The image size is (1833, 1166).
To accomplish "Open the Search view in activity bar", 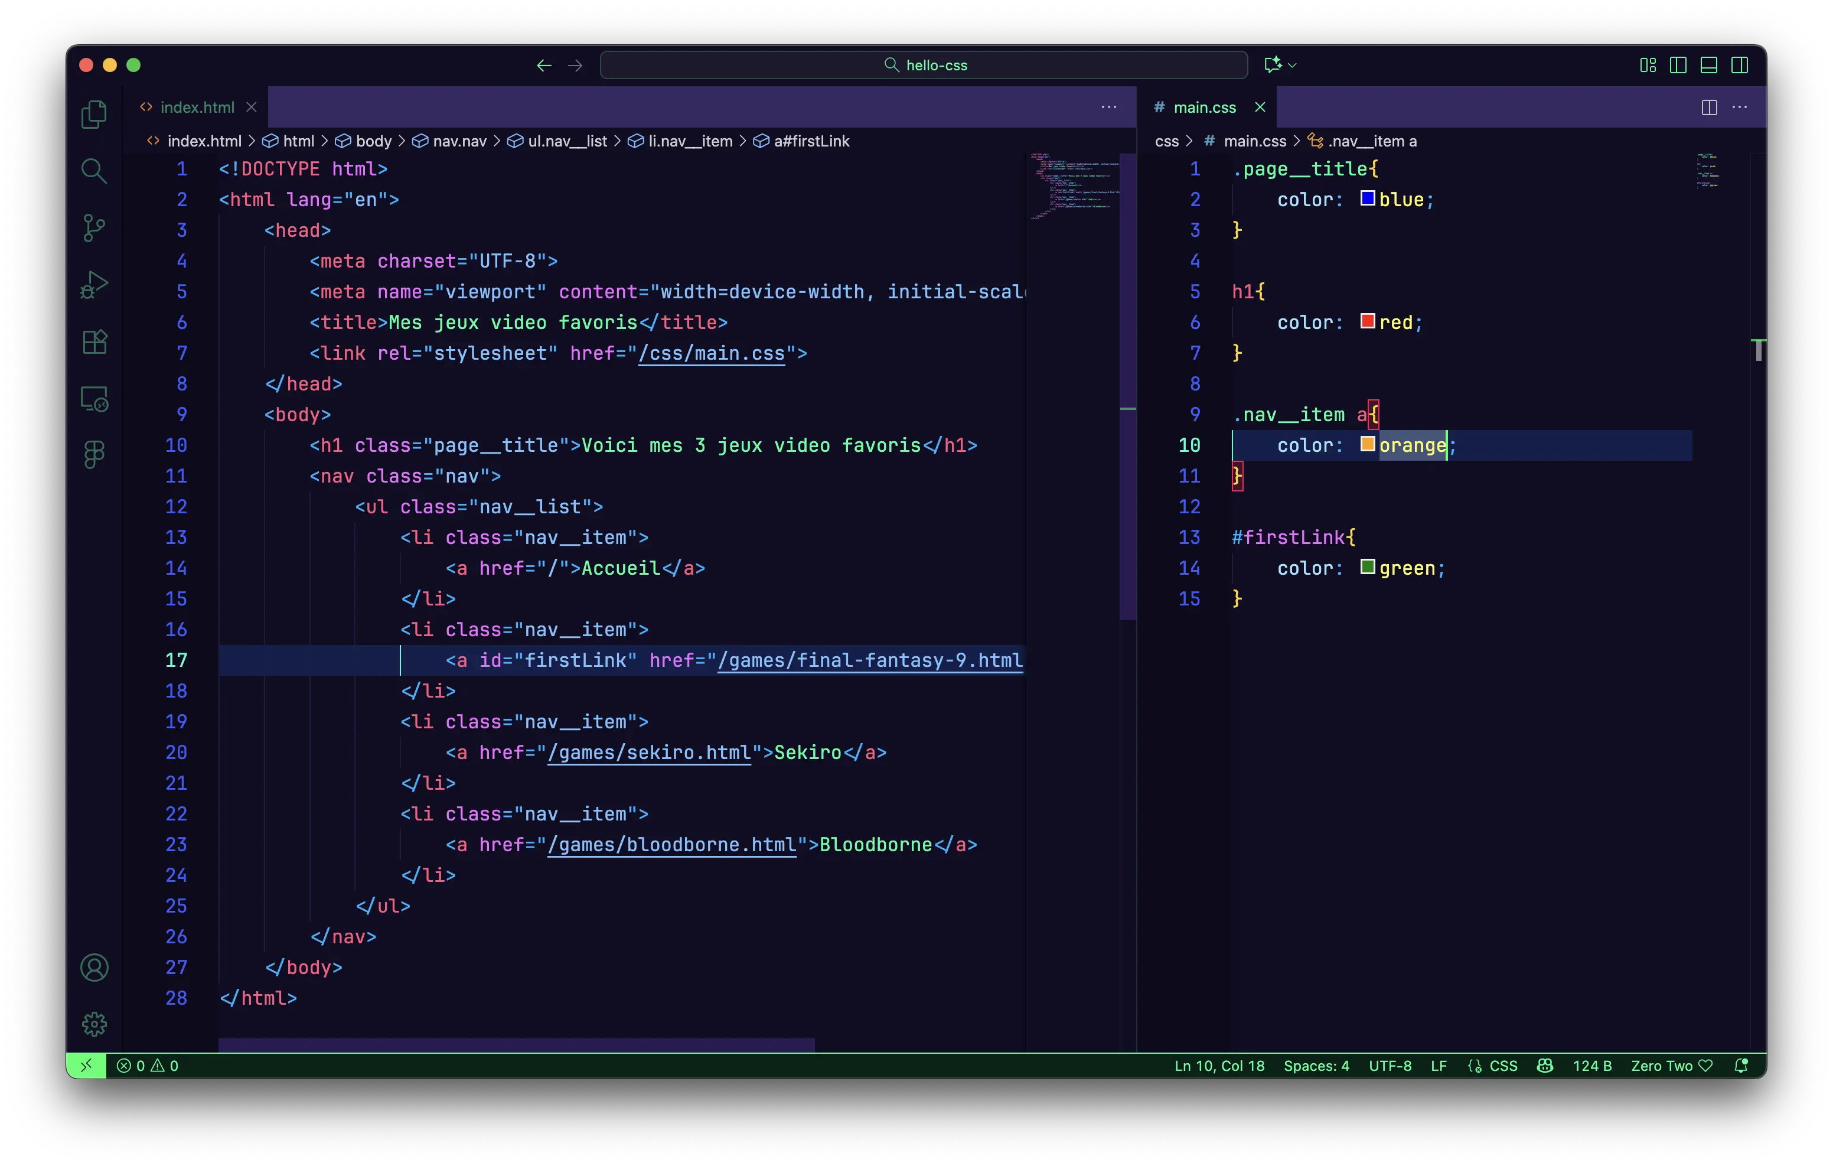I will click(x=94, y=171).
